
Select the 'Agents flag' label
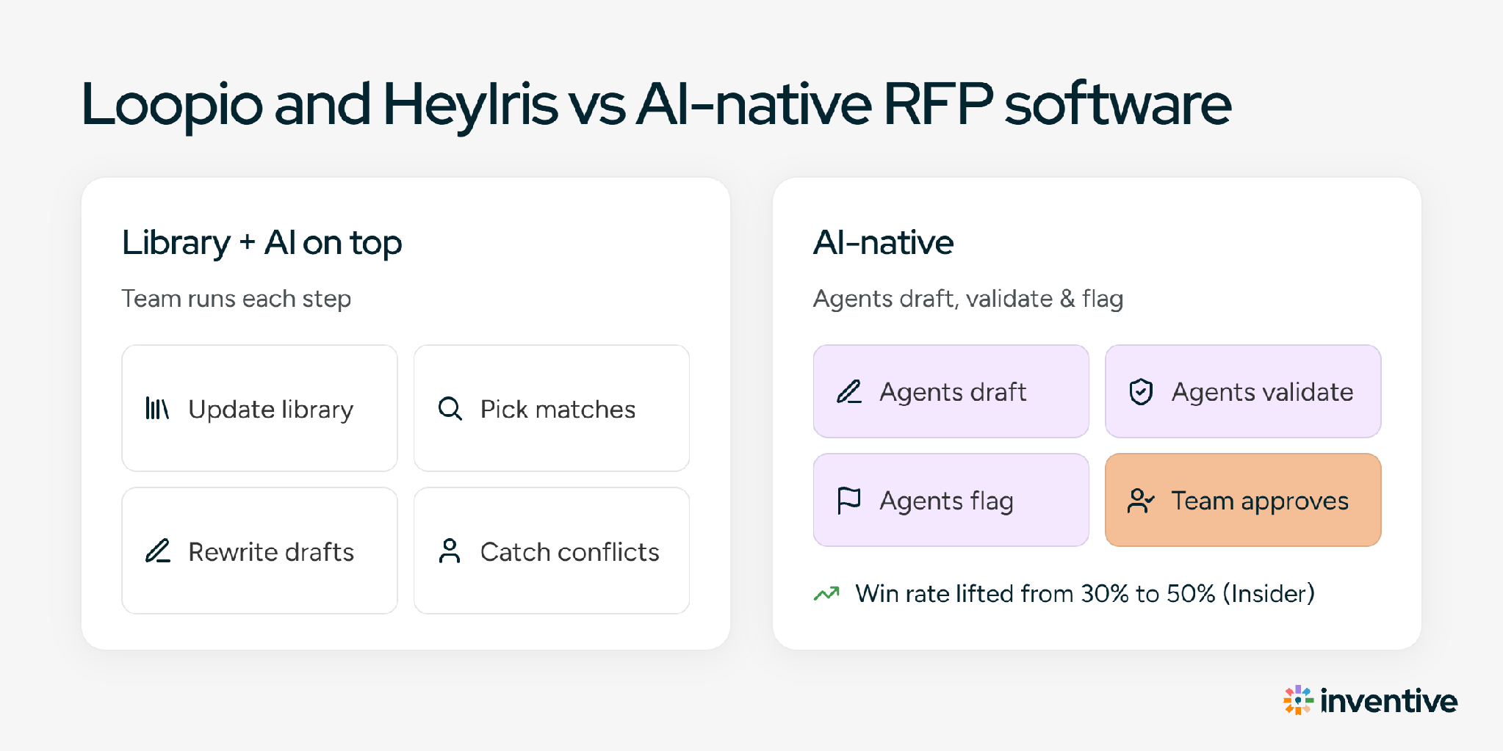click(x=946, y=501)
